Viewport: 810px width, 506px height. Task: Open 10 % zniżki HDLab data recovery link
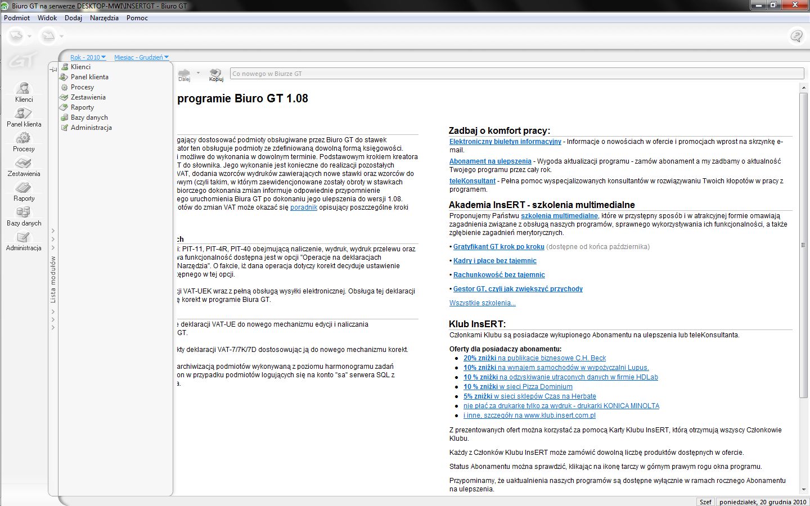560,377
